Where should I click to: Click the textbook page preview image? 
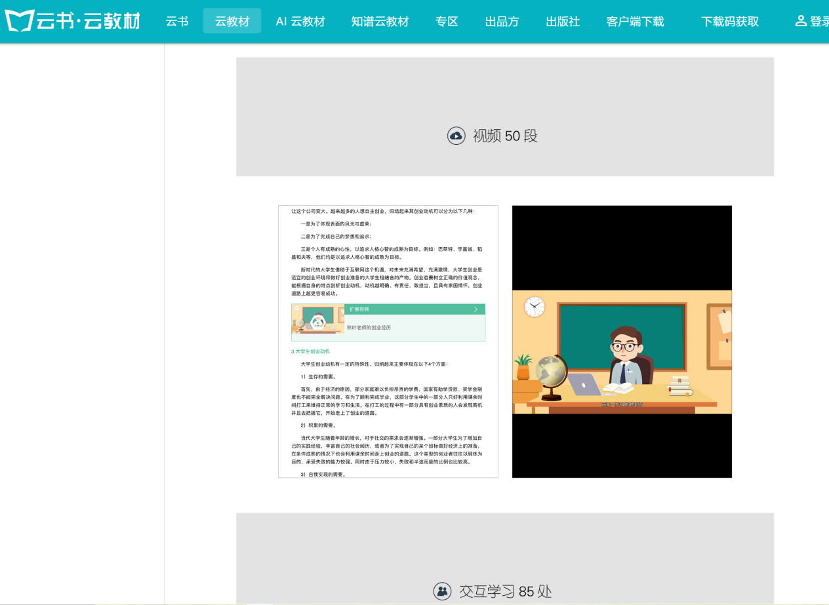[388, 406]
